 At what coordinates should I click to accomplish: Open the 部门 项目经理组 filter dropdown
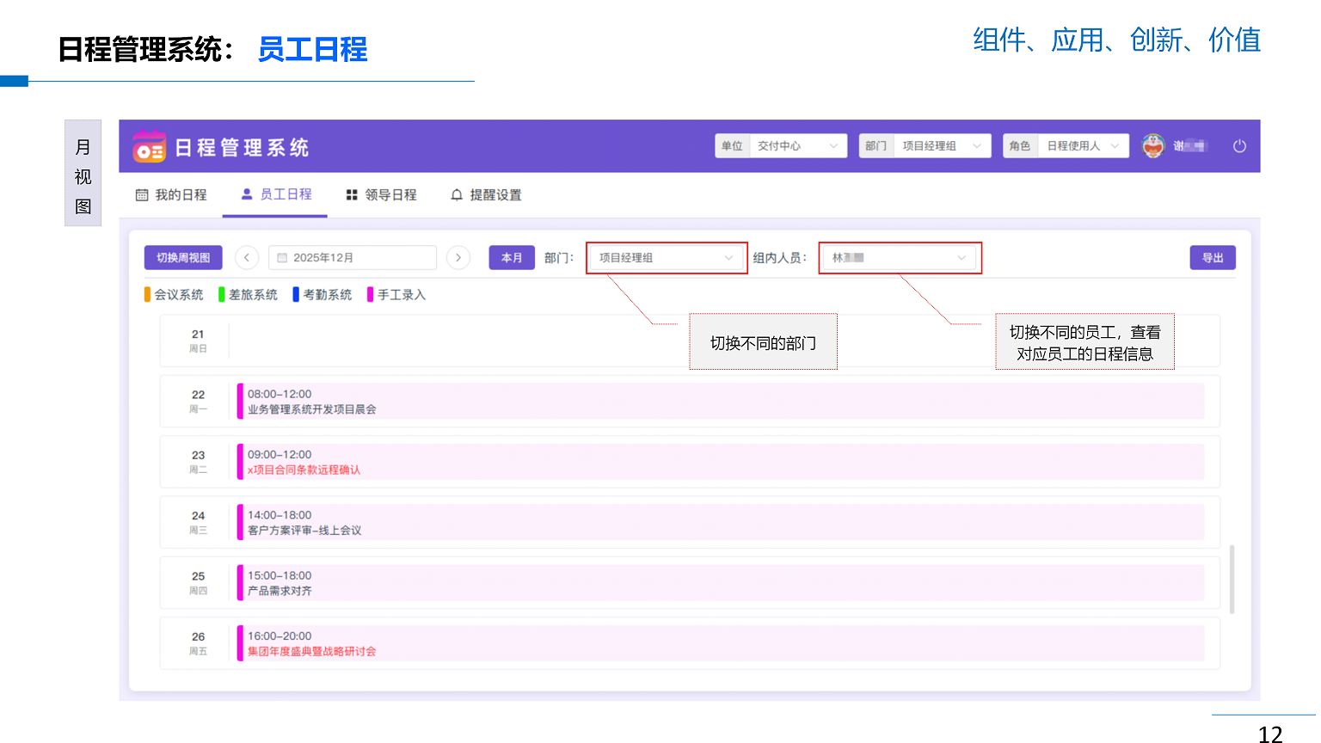click(x=666, y=258)
